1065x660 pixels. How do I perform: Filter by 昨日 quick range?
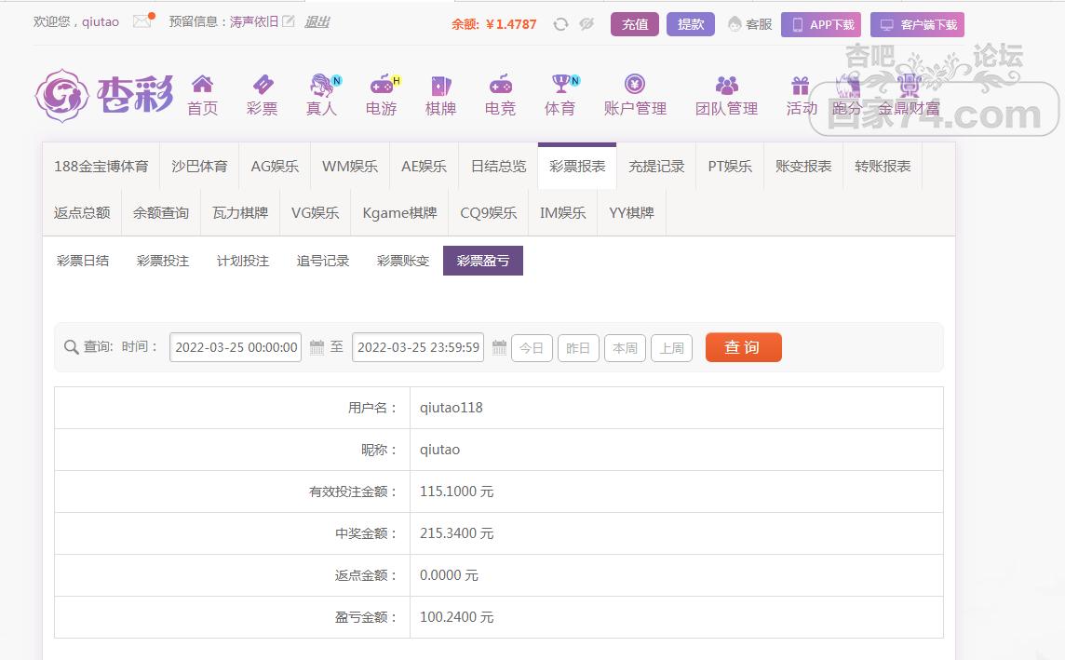pos(578,348)
